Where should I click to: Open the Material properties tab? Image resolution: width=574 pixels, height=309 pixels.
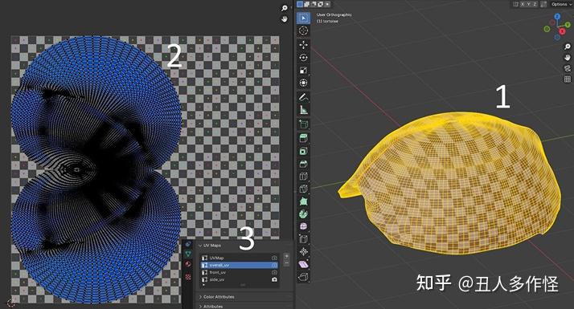(188, 264)
